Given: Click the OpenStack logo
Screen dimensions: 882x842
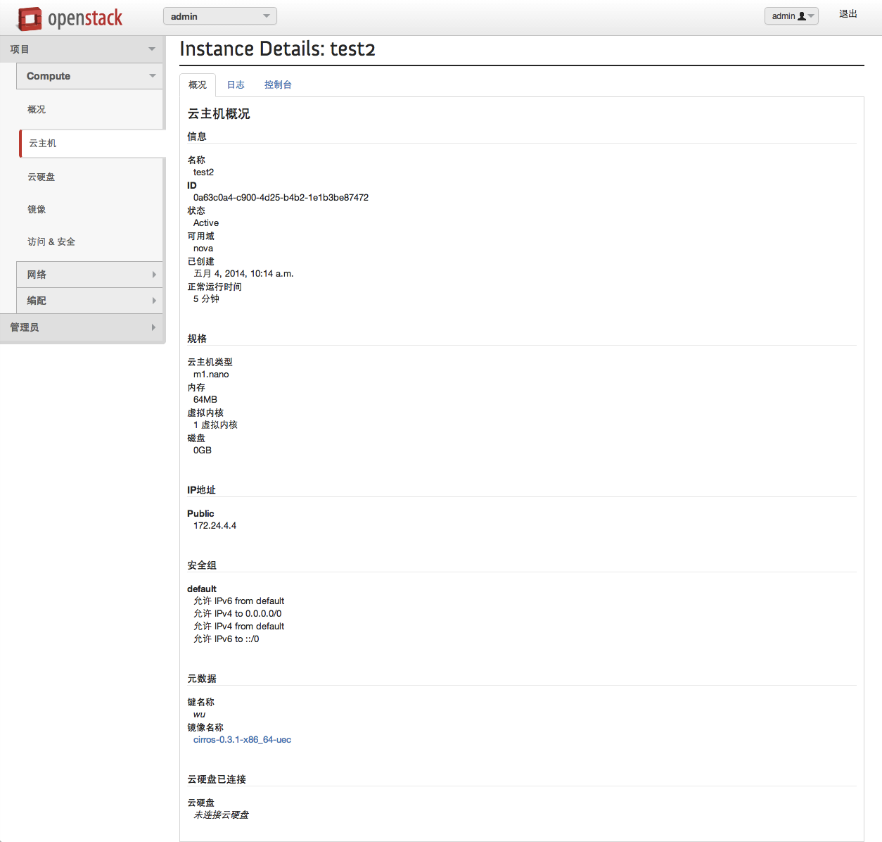Looking at the screenshot, I should point(70,18).
